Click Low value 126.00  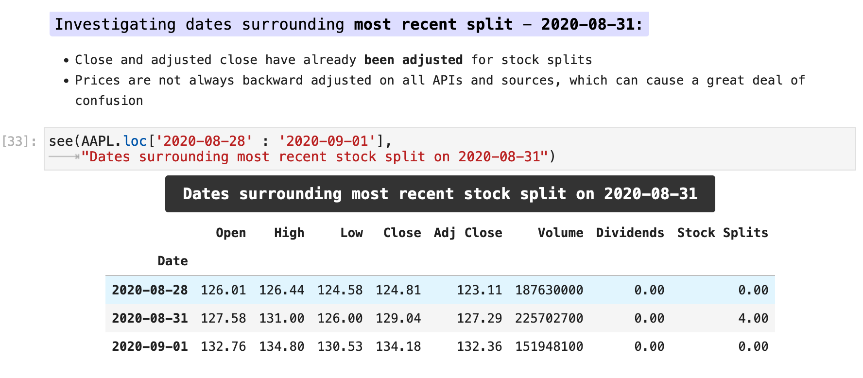click(340, 318)
